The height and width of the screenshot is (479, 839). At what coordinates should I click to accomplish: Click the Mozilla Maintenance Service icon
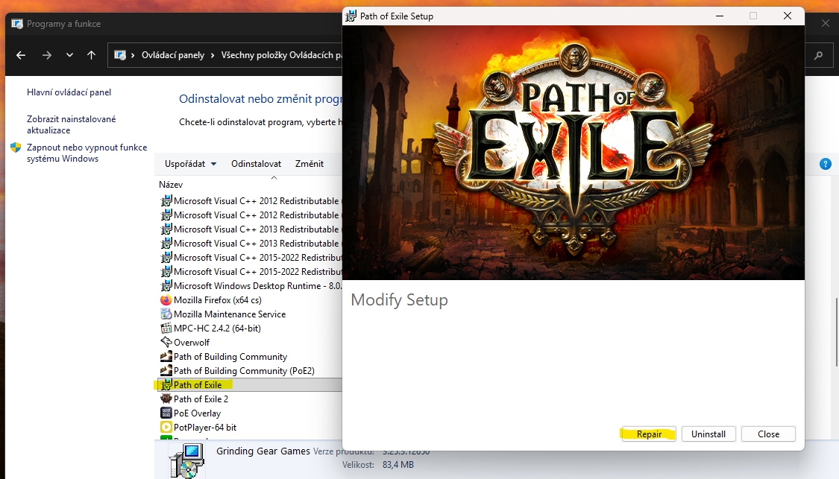click(x=166, y=314)
